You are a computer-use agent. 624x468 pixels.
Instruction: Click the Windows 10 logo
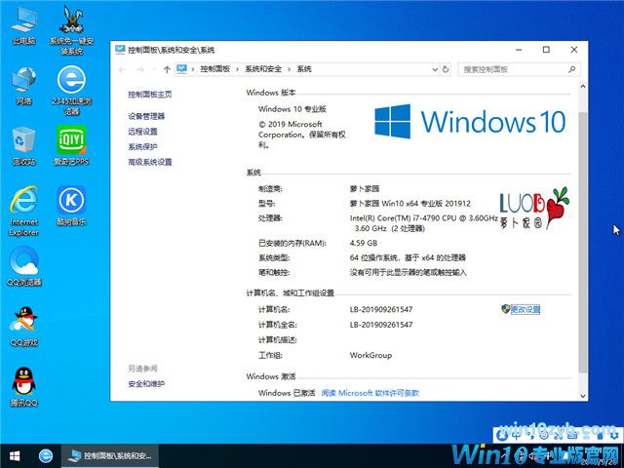(470, 121)
